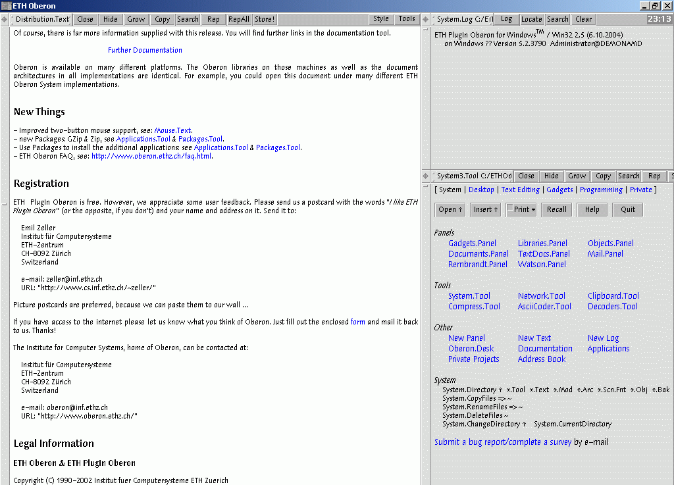Screen dimensions: 674x485
Task: Click the RepAll button
Action: tap(239, 19)
